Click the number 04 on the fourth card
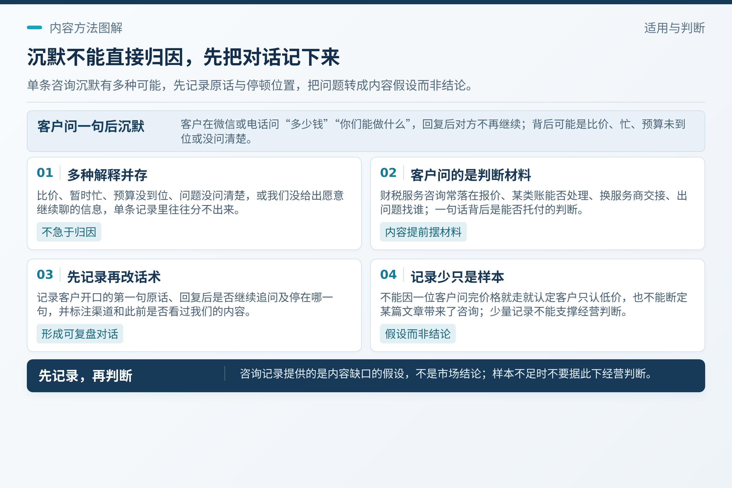This screenshot has width=732, height=488. pyautogui.click(x=388, y=274)
